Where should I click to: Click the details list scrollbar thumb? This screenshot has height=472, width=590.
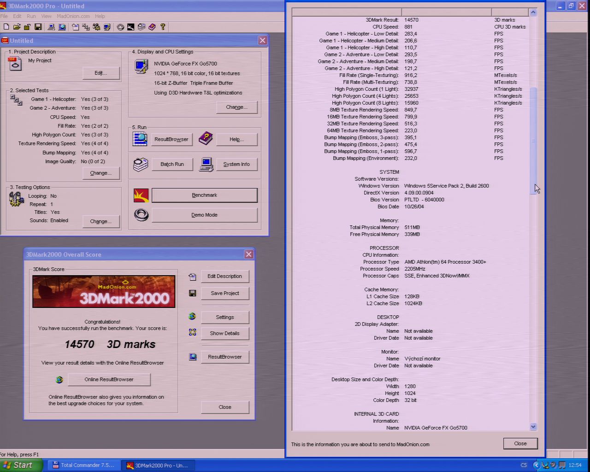pyautogui.click(x=533, y=141)
